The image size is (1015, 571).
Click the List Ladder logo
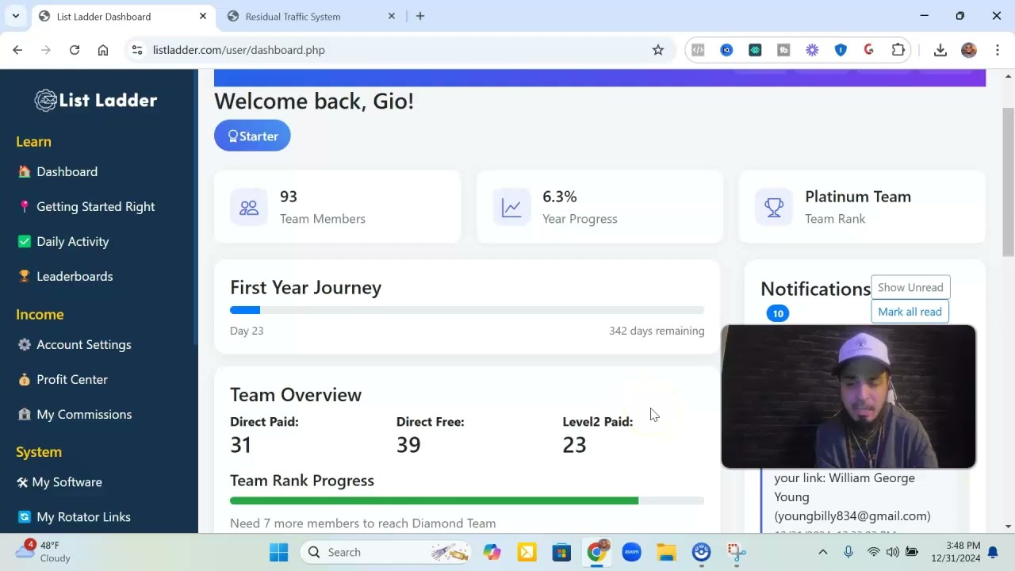click(x=96, y=100)
